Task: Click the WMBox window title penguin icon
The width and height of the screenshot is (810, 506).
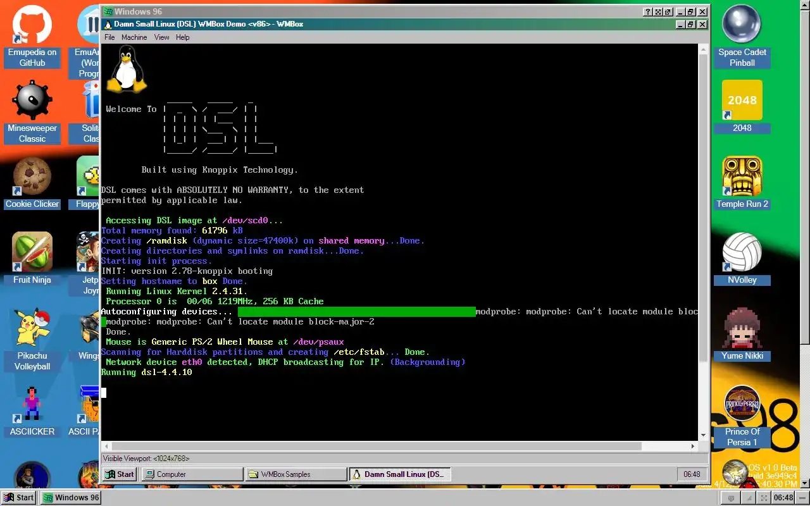Action: click(108, 24)
